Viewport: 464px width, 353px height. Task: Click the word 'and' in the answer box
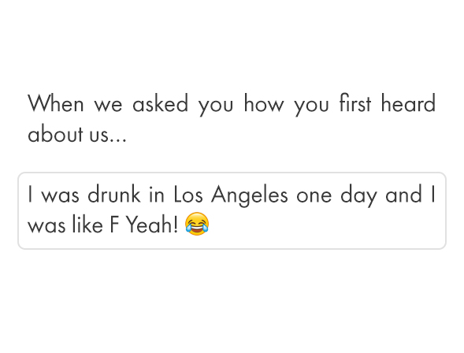(x=403, y=194)
